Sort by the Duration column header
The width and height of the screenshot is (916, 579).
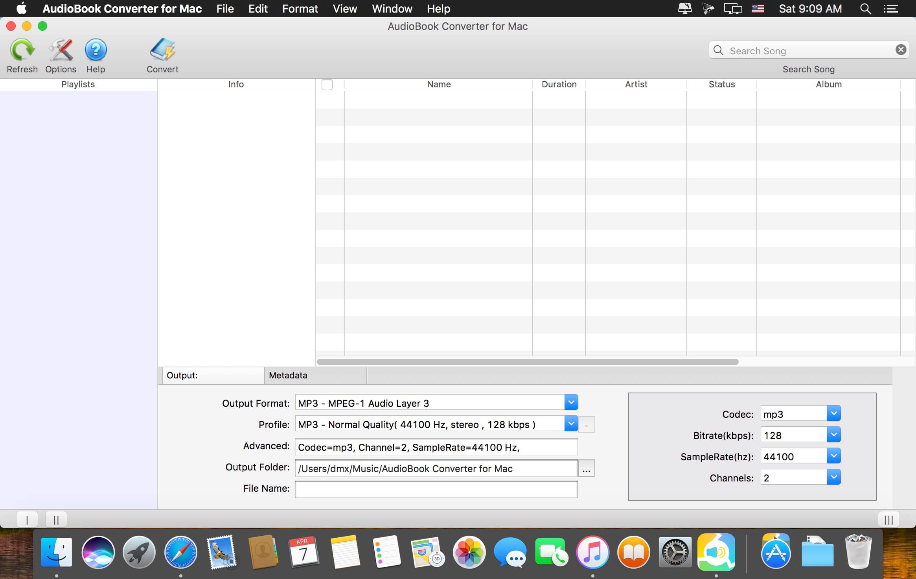559,85
